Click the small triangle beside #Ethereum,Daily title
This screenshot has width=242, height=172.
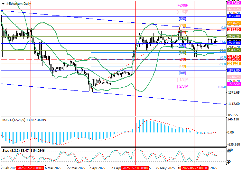[x=2, y=3]
